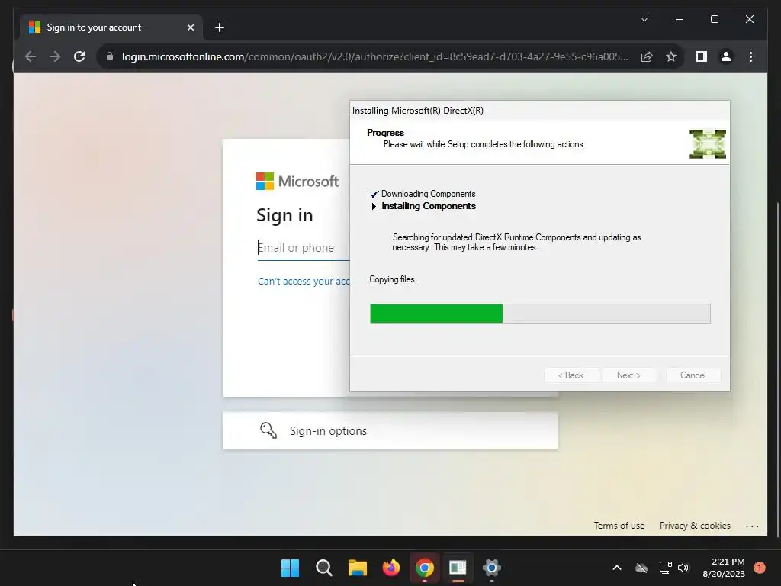
Task: Open File Explorer from the taskbar
Action: click(357, 568)
